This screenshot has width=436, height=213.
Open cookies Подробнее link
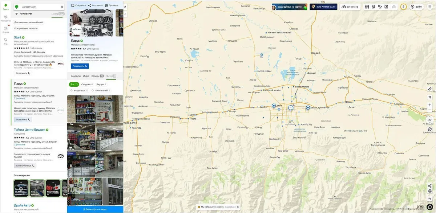(230, 207)
